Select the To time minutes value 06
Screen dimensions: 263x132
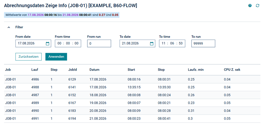click(172, 43)
